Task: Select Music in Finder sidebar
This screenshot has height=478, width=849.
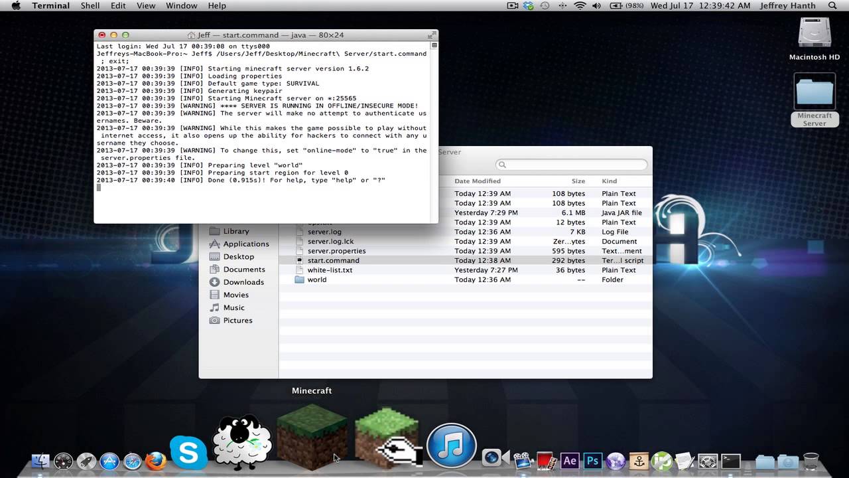Action: coord(233,307)
